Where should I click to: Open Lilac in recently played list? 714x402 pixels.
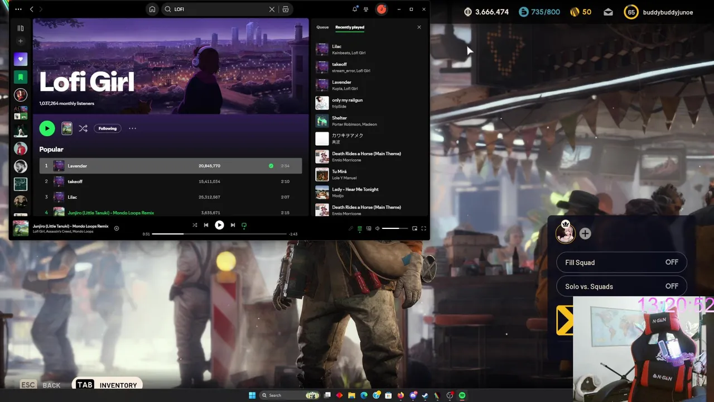(x=369, y=50)
